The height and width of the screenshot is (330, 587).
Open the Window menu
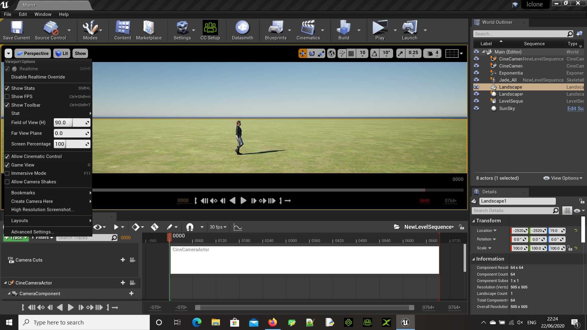43,14
